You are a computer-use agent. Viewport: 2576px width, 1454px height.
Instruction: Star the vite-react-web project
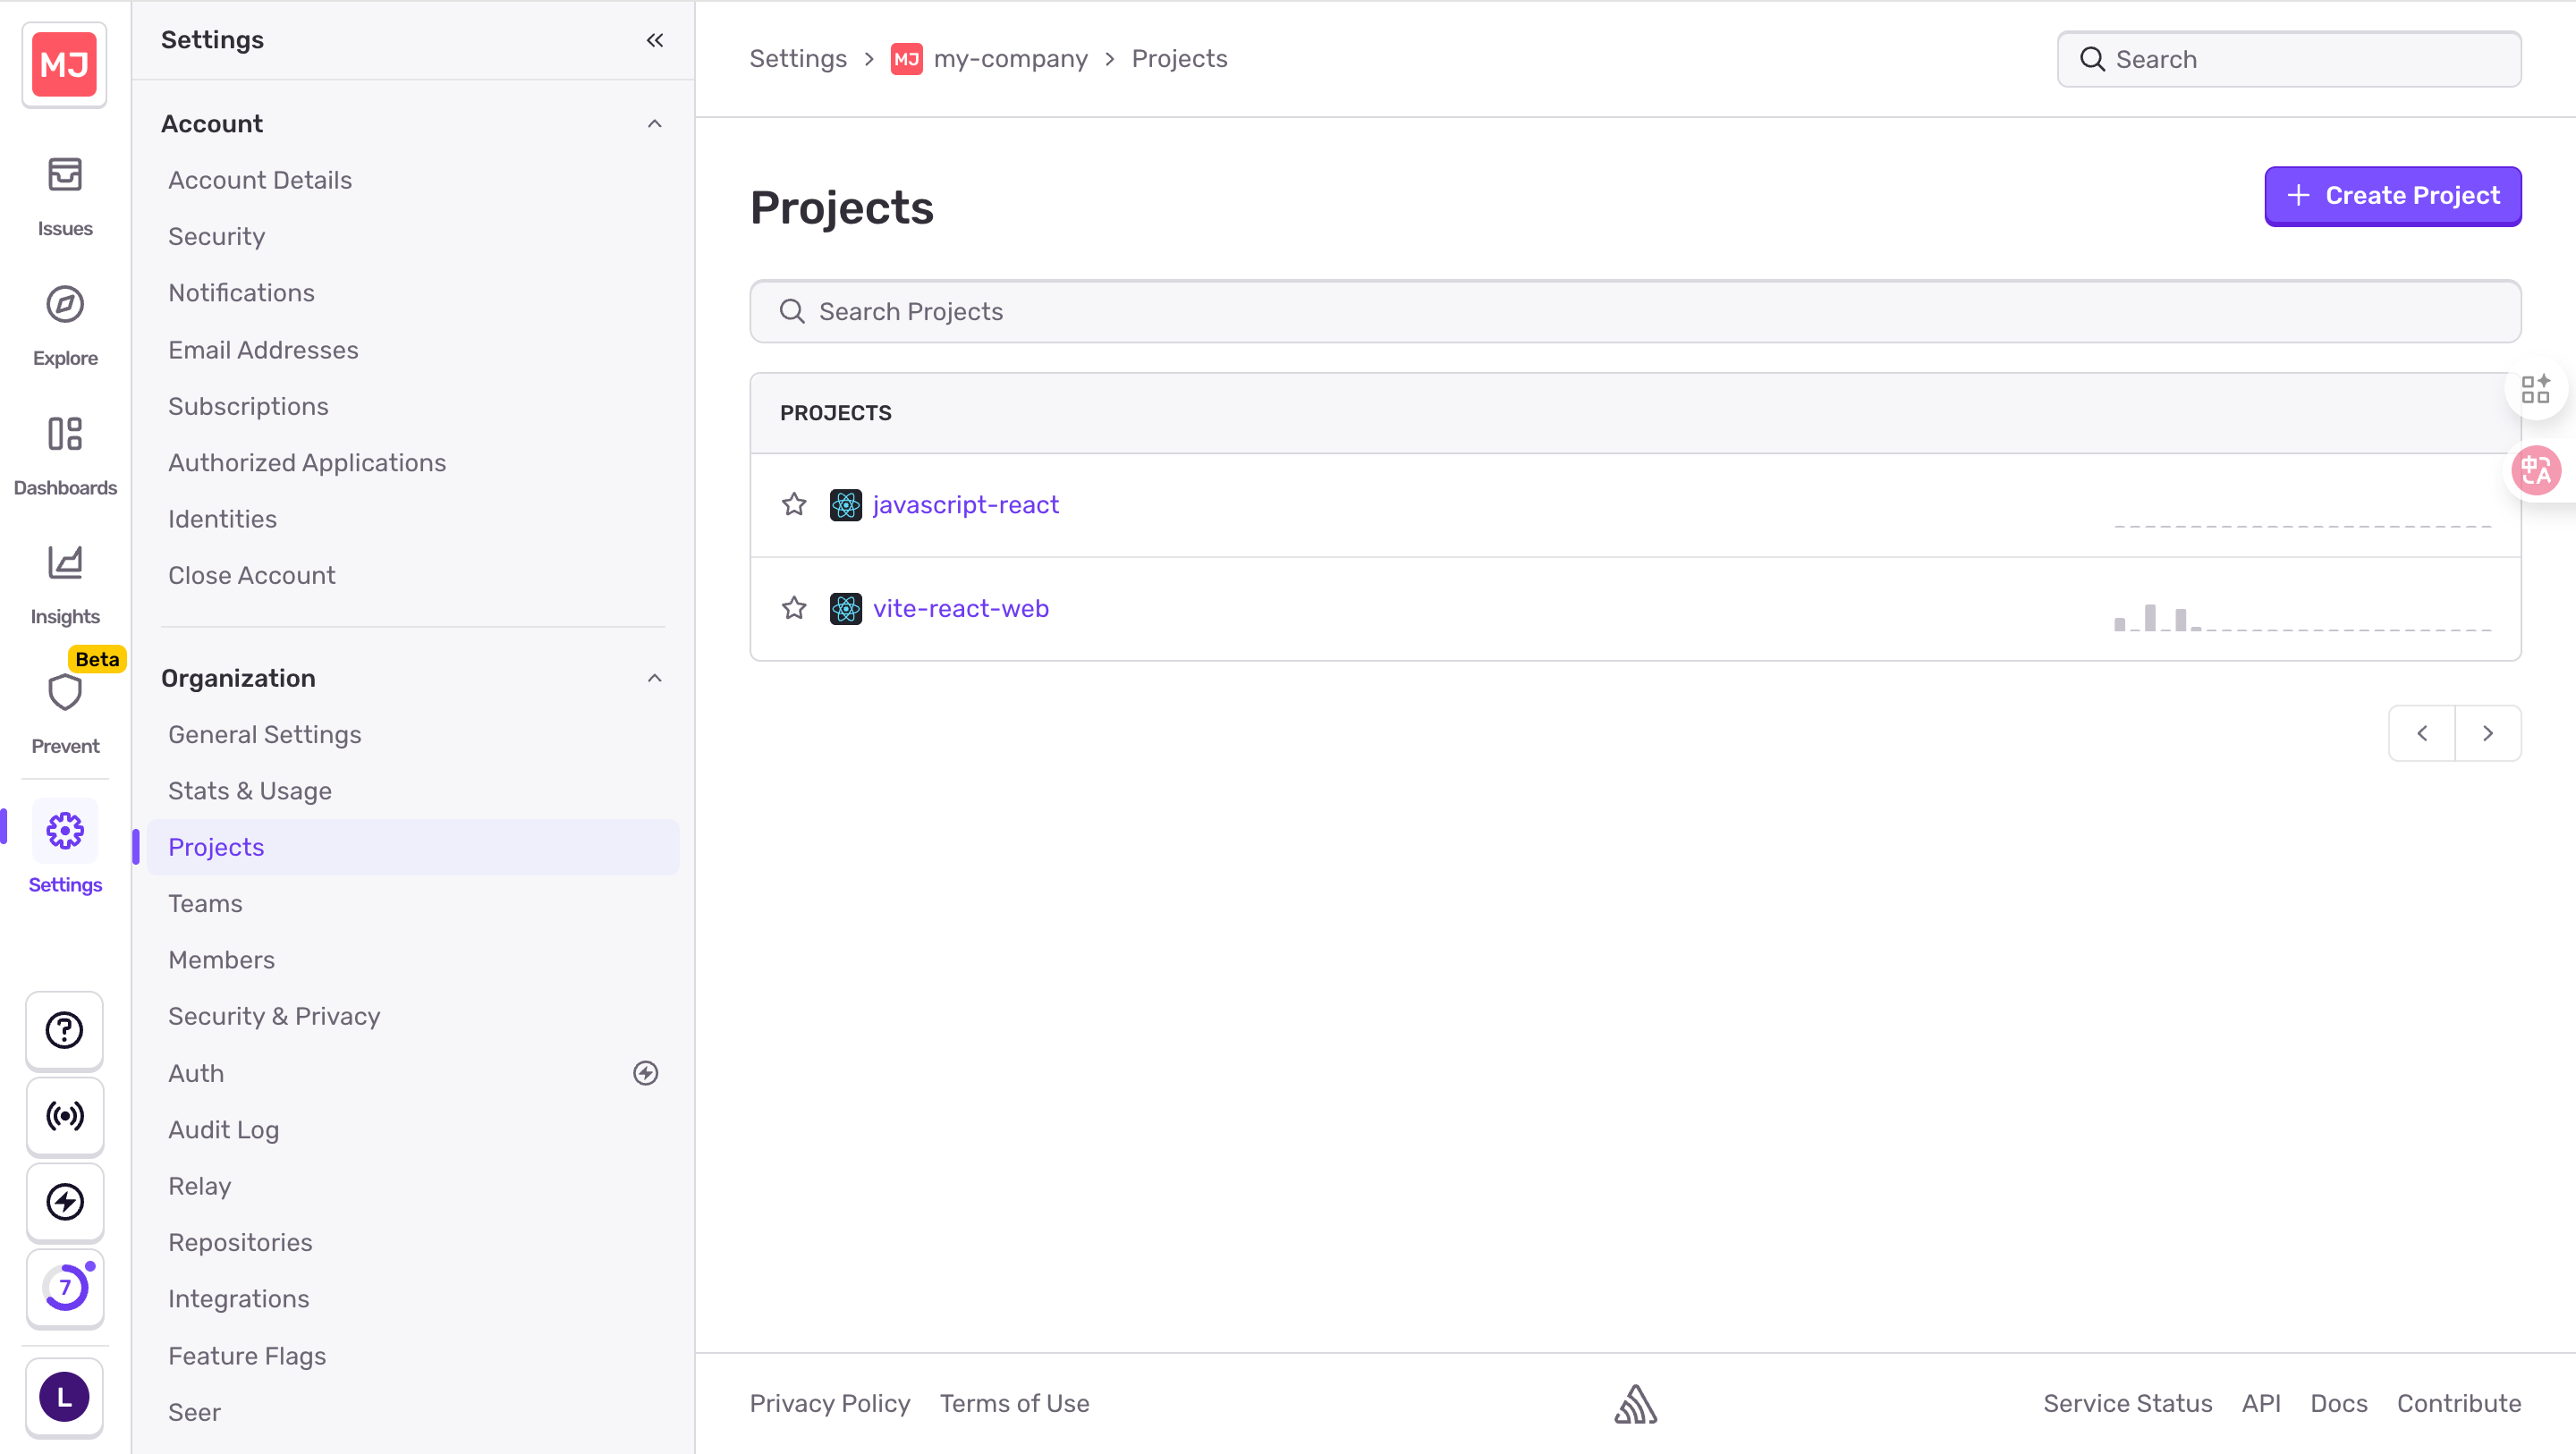pyautogui.click(x=794, y=608)
